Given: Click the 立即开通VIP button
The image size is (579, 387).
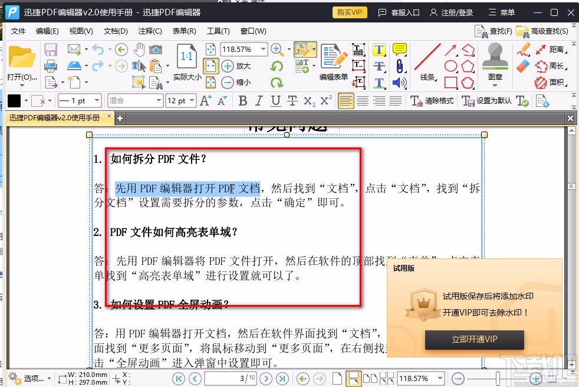Looking at the screenshot, I should [x=474, y=340].
